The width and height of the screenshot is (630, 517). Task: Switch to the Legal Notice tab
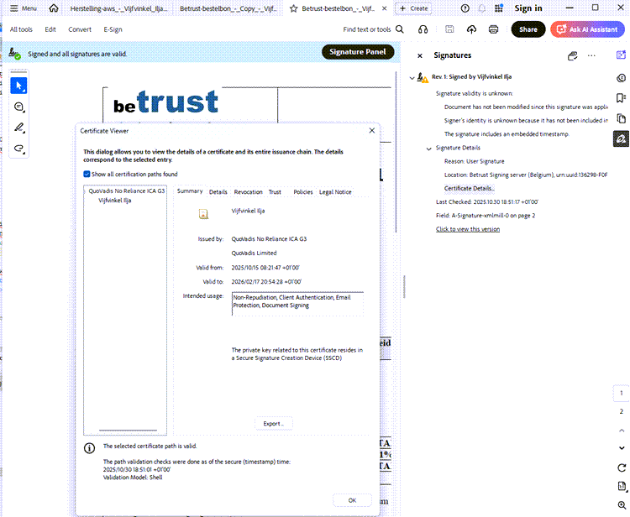coord(335,192)
